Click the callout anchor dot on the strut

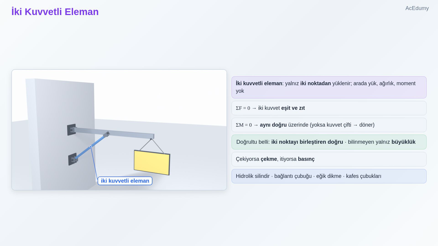click(91, 147)
